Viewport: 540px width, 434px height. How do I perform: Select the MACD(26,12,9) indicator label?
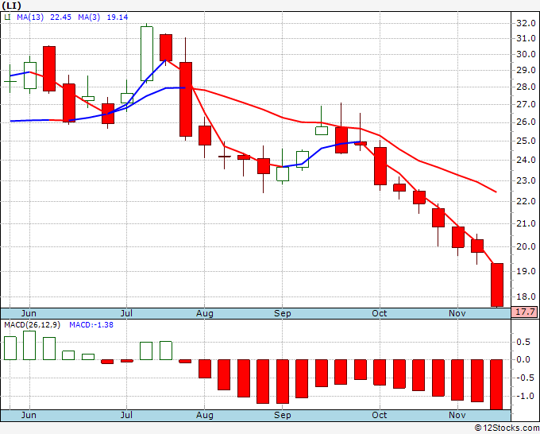click(32, 325)
